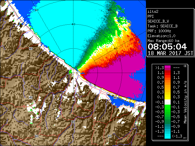The image size is (195, 146).
Task: Select the 'Elevation:1.0' text
Action: [161, 36]
